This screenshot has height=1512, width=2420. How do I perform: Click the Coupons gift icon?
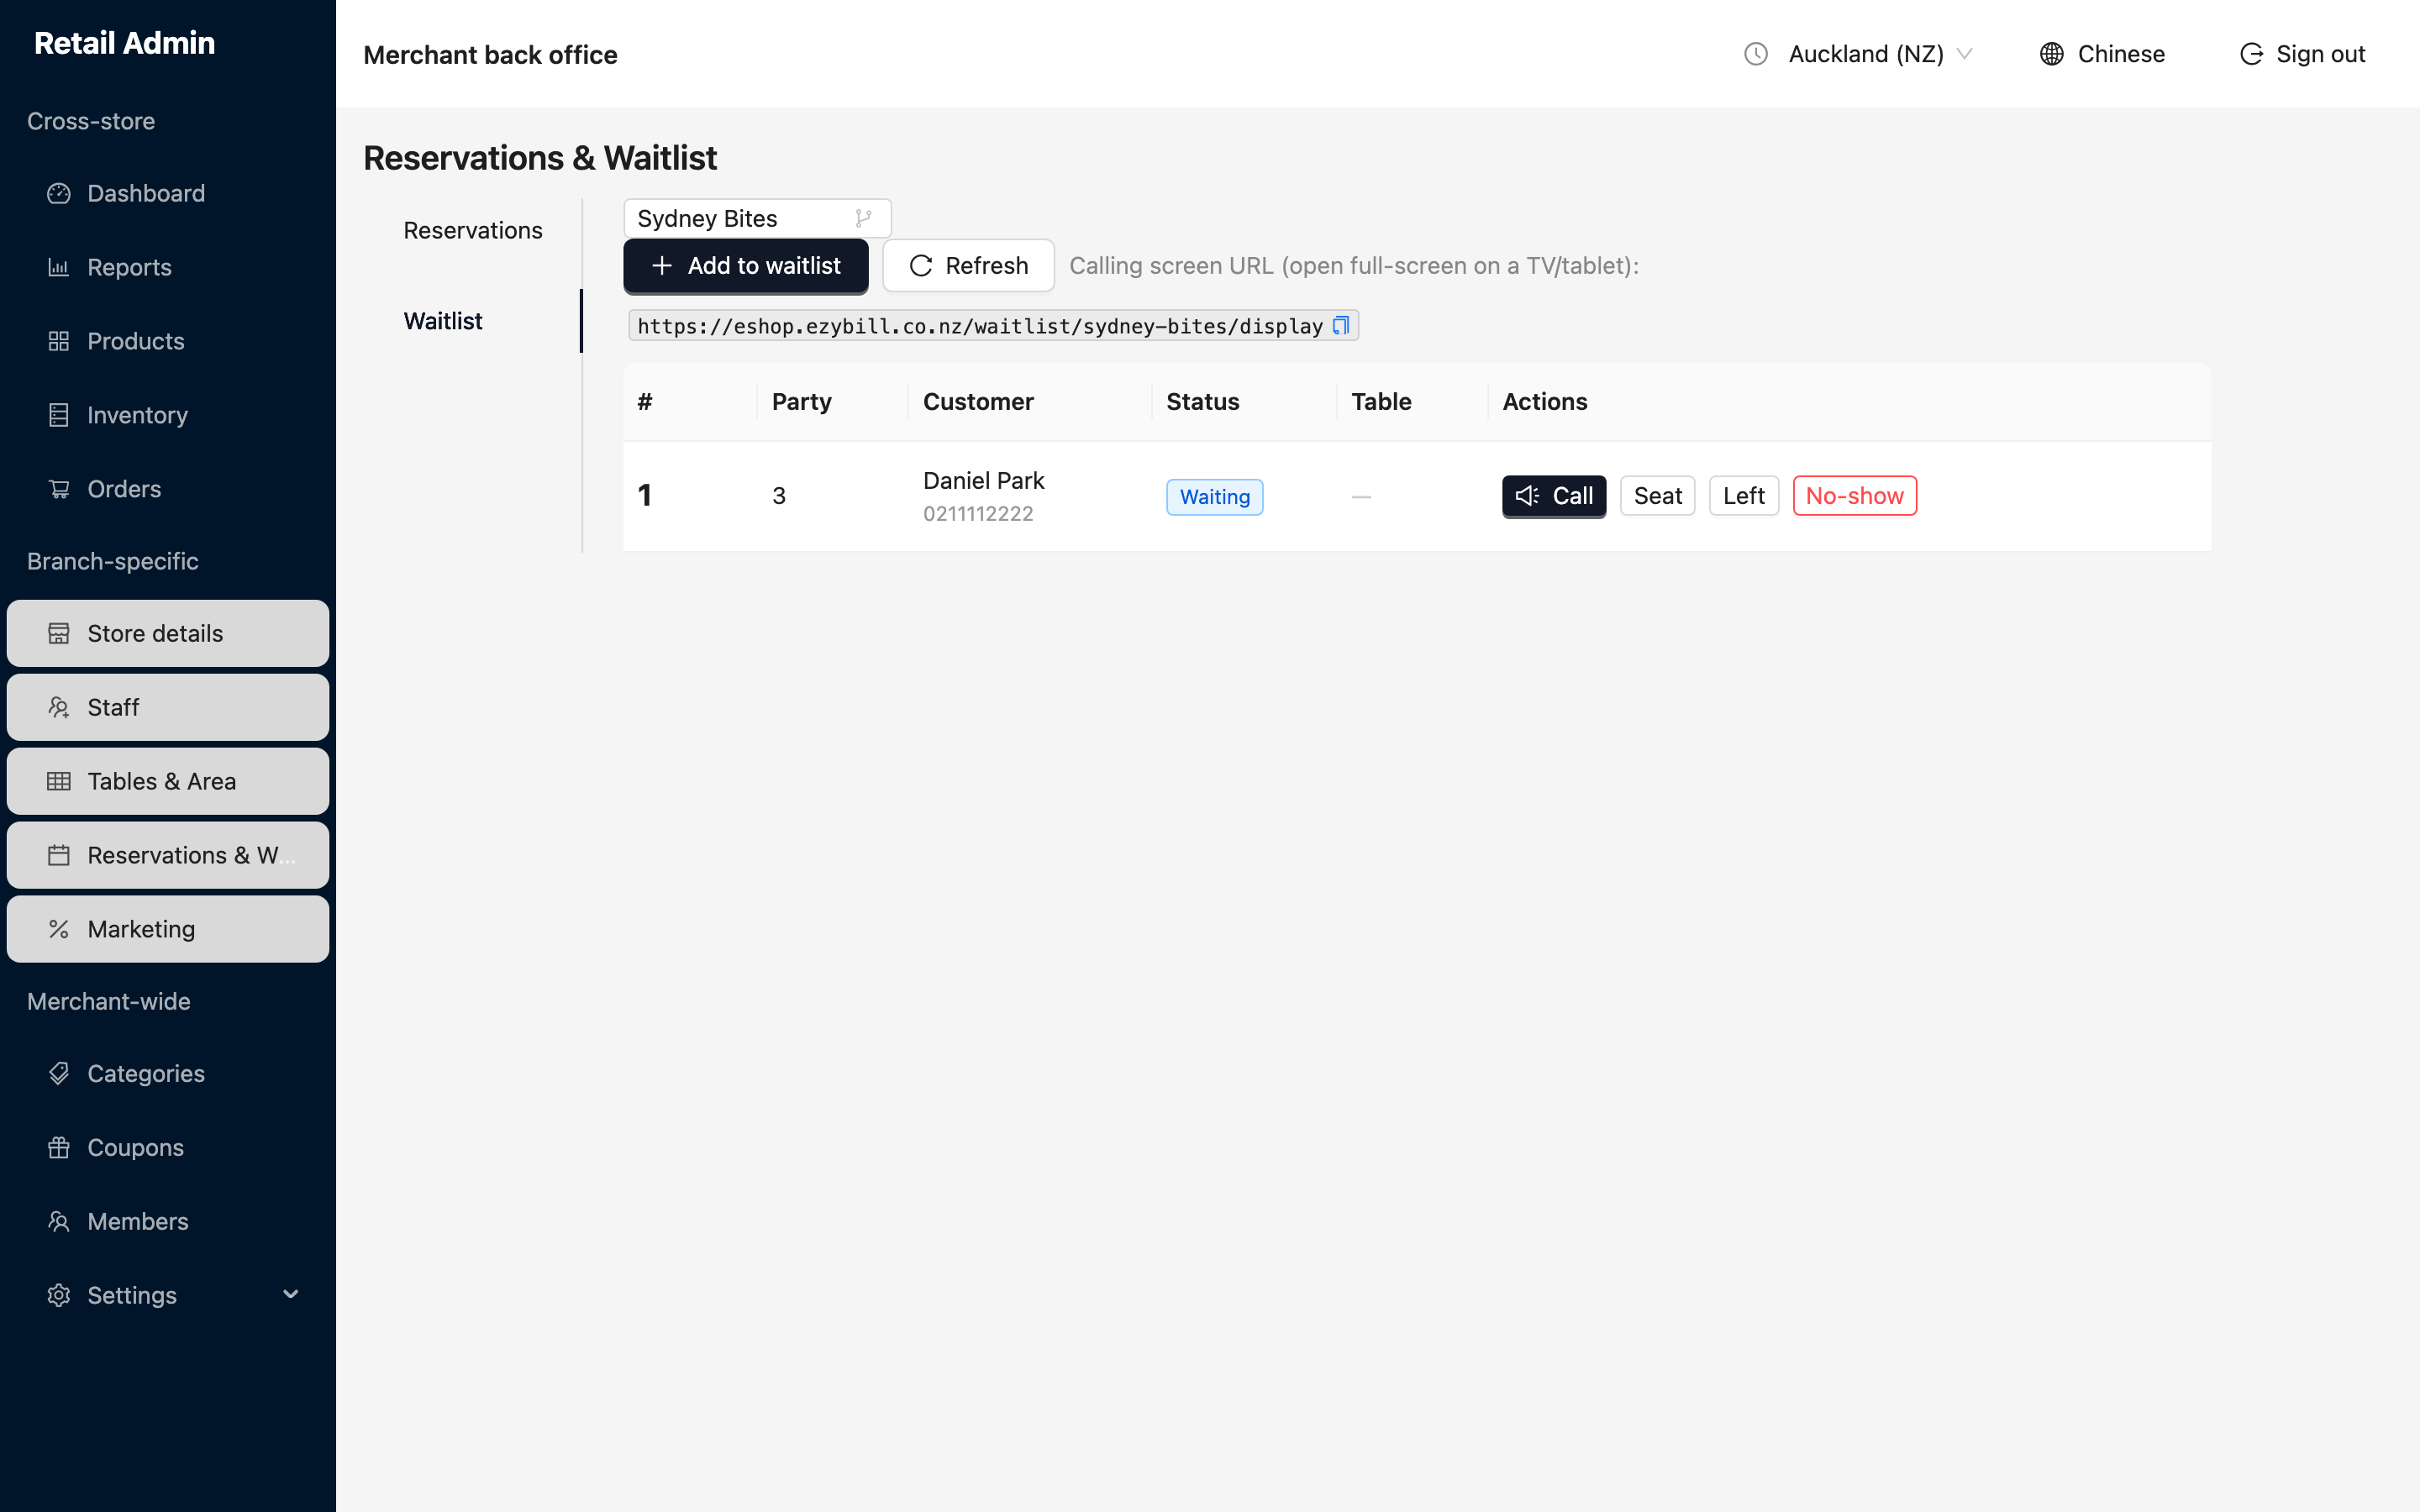tap(59, 1147)
